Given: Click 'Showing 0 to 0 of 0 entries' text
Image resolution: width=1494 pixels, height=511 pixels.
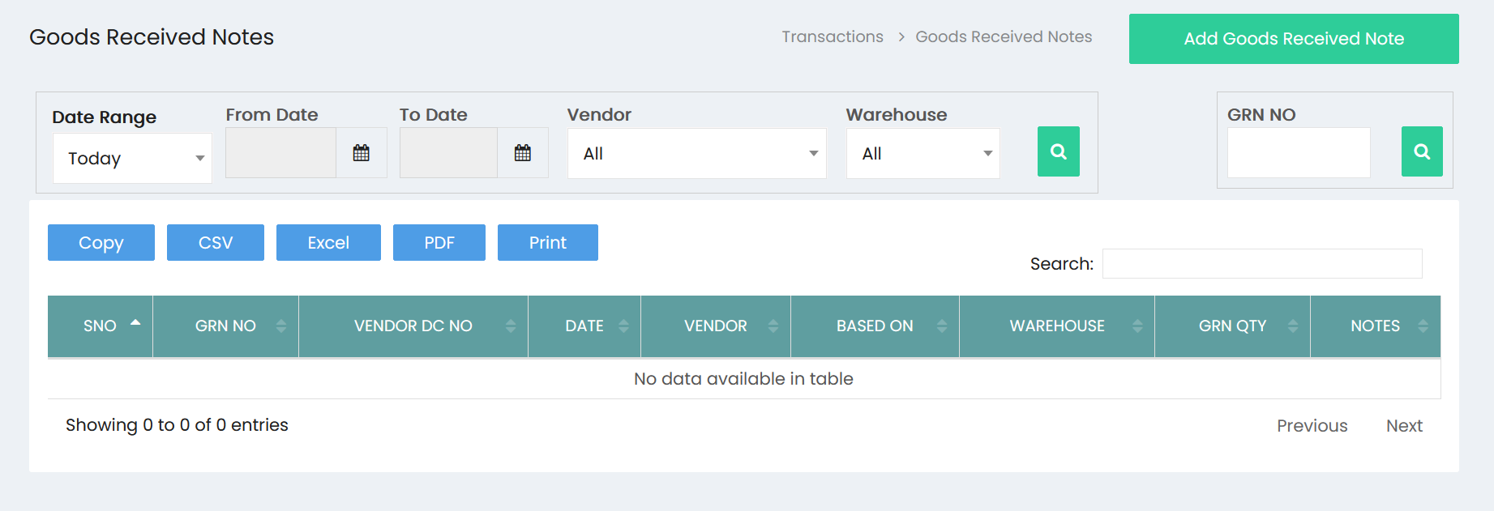Looking at the screenshot, I should pyautogui.click(x=177, y=425).
